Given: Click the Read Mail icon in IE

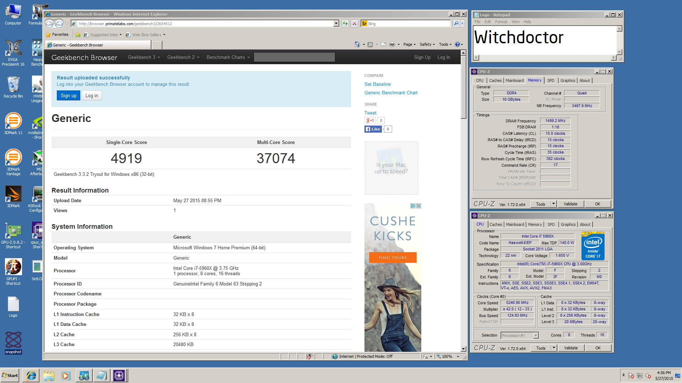Looking at the screenshot, I should [384, 44].
